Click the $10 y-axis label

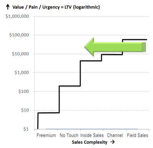coord(25,110)
